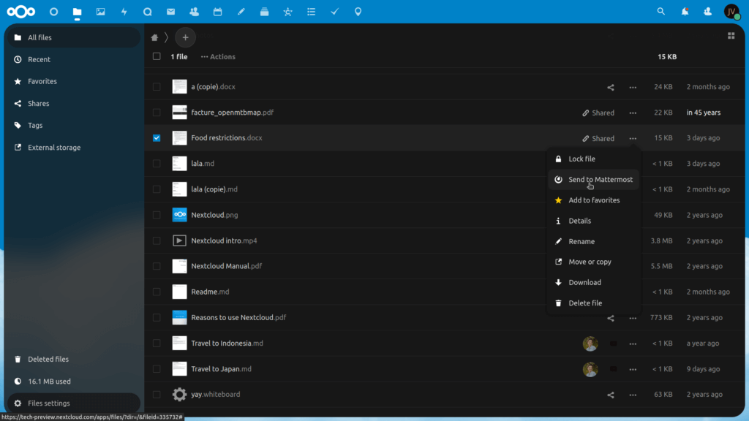Open the Notes pencil icon
The image size is (749, 421).
(241, 12)
